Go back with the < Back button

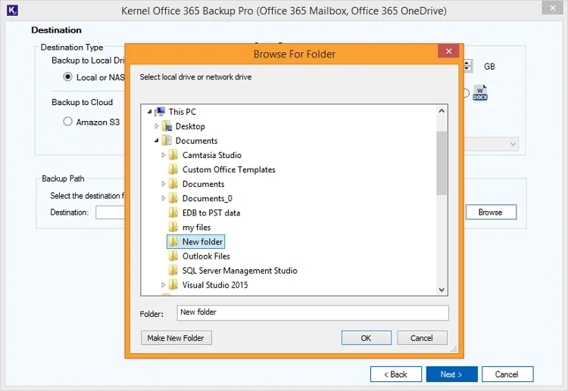coord(396,374)
